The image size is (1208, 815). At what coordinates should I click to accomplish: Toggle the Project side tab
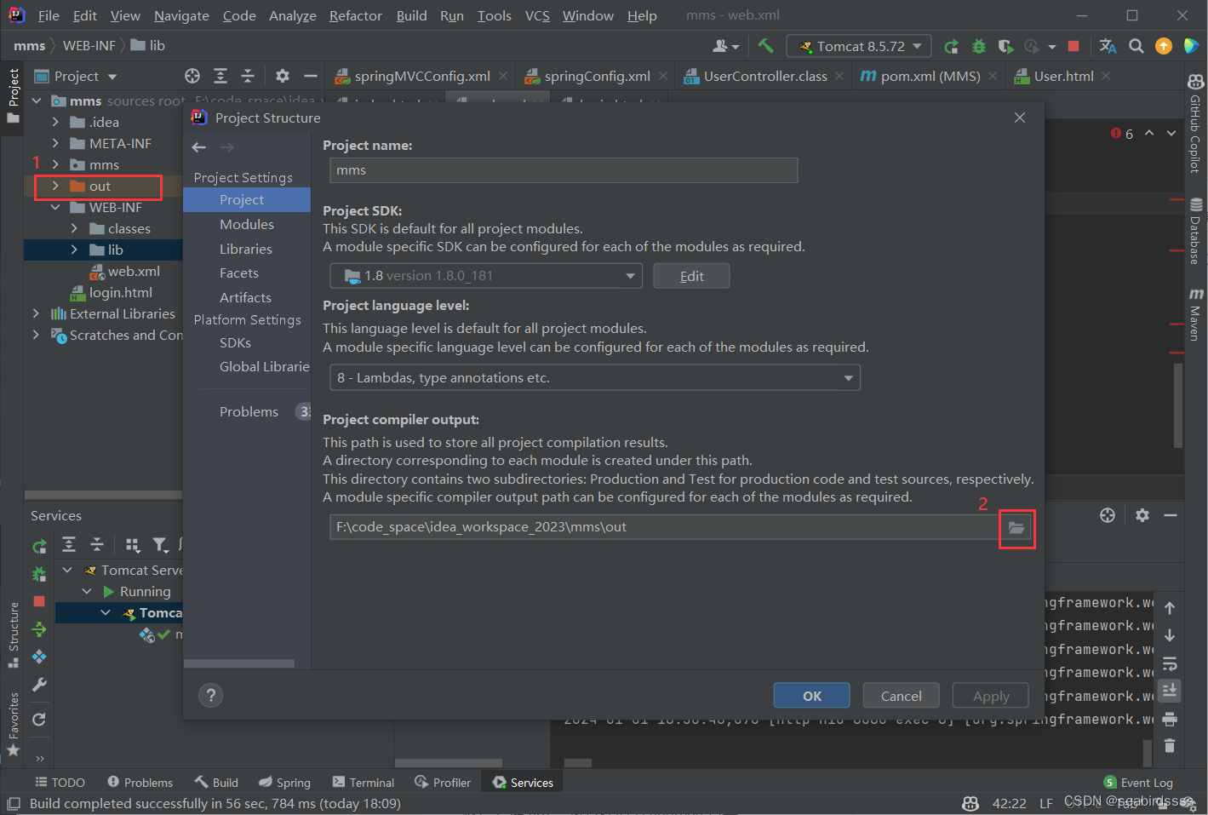click(13, 95)
